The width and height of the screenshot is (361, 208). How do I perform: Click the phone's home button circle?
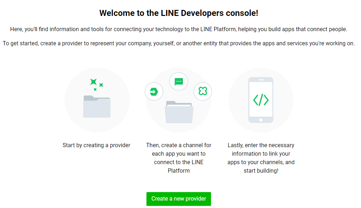click(x=261, y=120)
